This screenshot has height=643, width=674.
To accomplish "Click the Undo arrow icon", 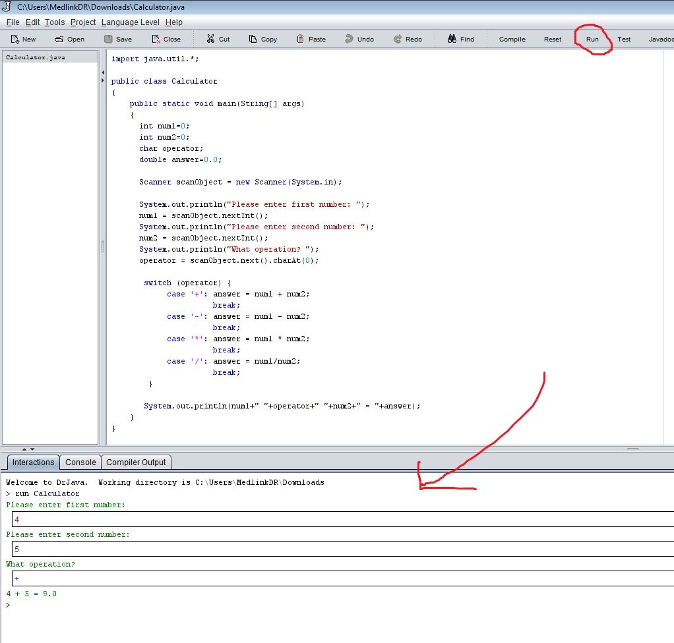I will pyautogui.click(x=349, y=39).
